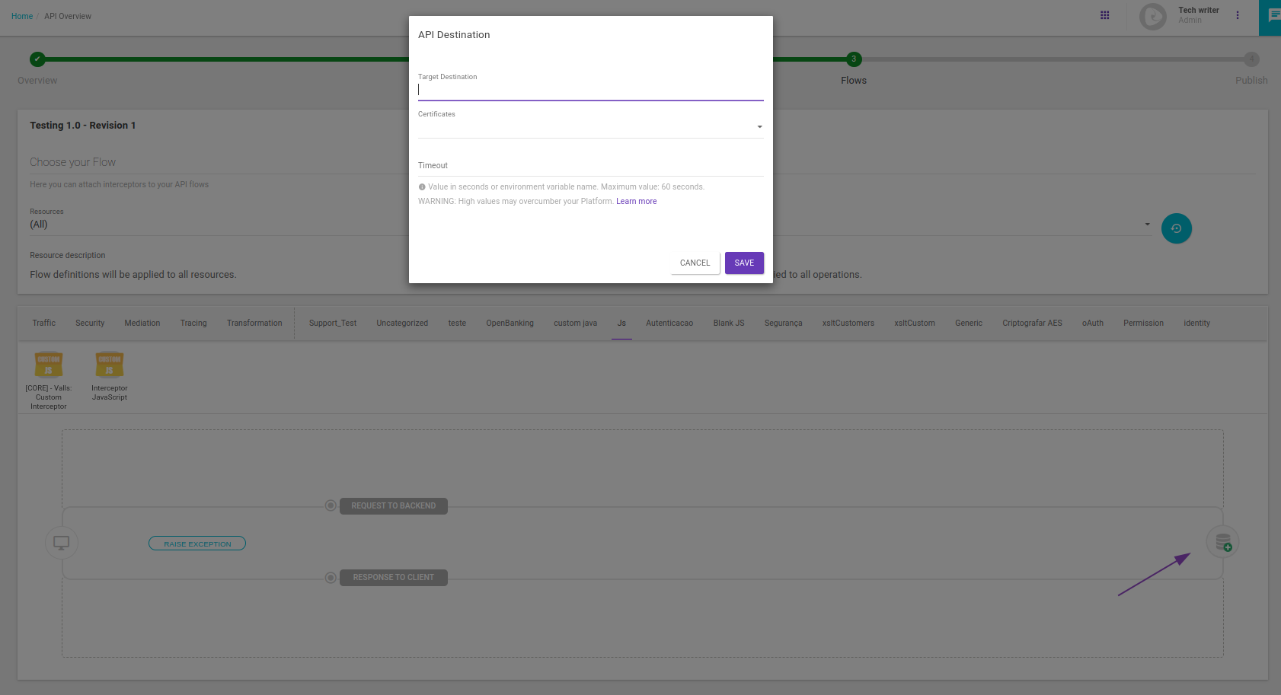Click the database-plus API Destination icon on canvas
This screenshot has width=1281, height=695.
tap(1222, 541)
